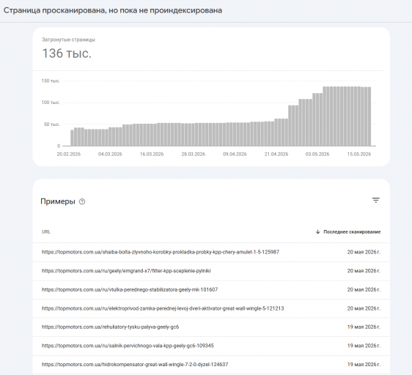Image resolution: width=412 pixels, height=375 pixels.
Task: Click the first chart bar near 20.02.2026
Action: [72, 138]
